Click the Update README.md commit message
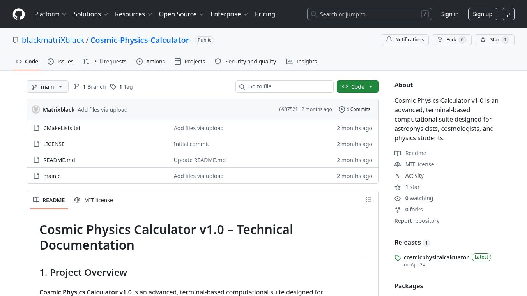The width and height of the screenshot is (527, 296). 200,160
